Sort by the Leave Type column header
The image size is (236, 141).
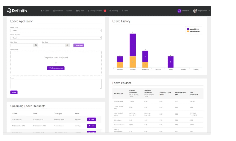click(58, 114)
